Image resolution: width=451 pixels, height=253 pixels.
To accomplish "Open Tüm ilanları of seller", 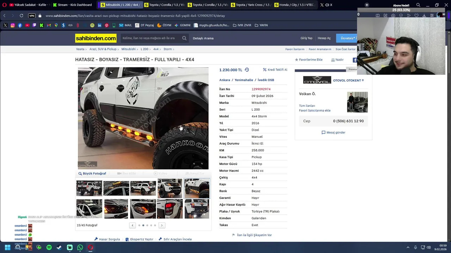I will coord(307,106).
